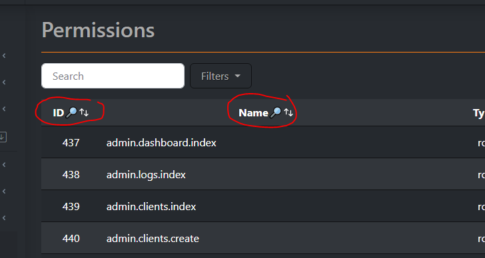Click the ID cell 437

coord(71,142)
